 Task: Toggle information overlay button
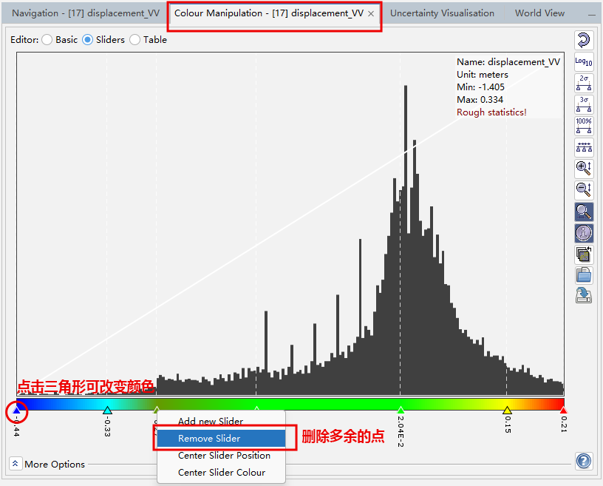tap(583, 232)
